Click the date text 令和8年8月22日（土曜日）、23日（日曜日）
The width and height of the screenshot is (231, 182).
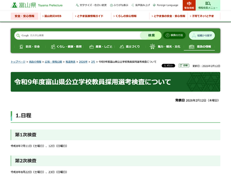39,172
